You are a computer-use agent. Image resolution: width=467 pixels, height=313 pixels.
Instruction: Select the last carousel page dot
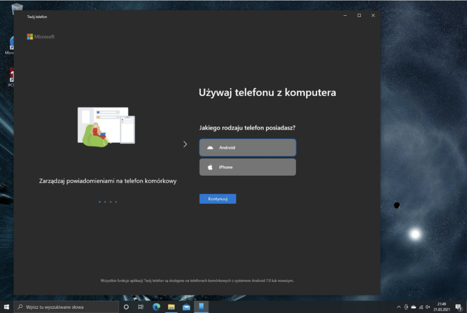tap(116, 201)
